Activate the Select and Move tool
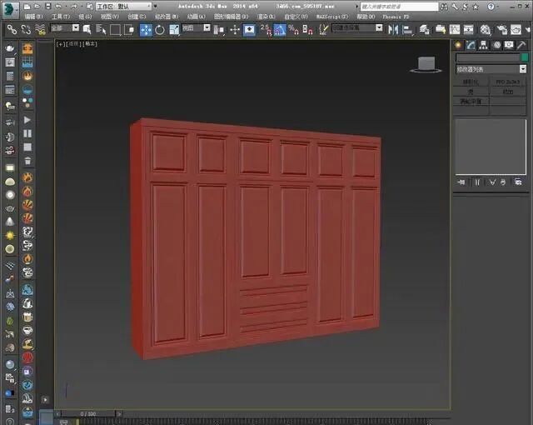 pos(146,30)
